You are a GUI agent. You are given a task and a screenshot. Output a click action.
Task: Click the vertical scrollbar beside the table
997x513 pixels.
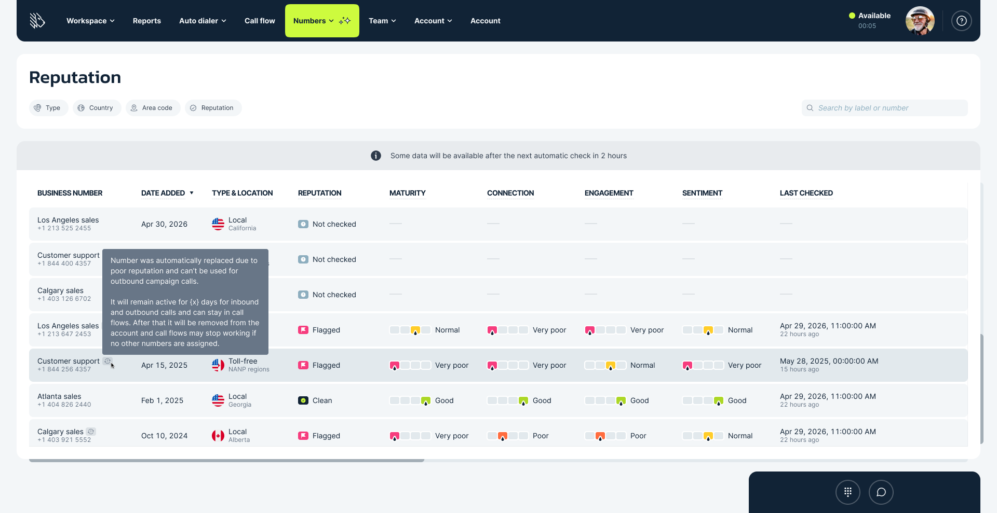981,389
